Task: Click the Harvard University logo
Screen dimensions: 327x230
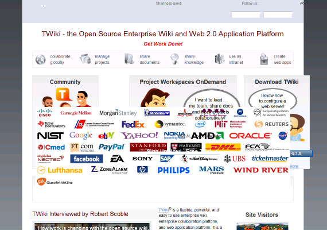Action: click(186, 147)
